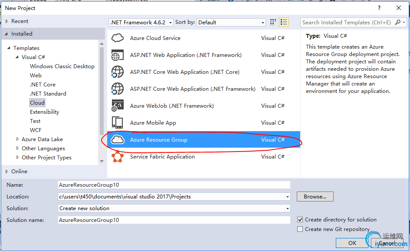Collapse the Installed section

pos(6,34)
